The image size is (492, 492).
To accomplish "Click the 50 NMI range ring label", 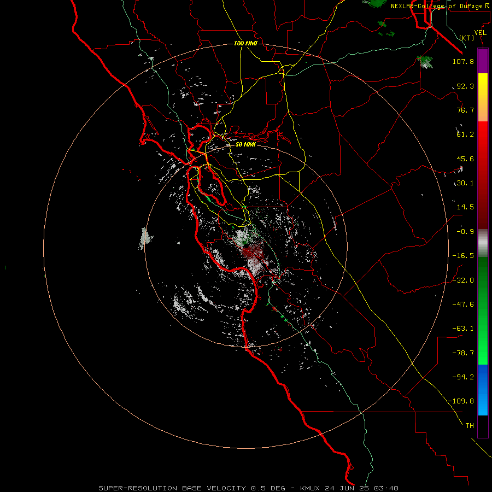I will tap(245, 144).
